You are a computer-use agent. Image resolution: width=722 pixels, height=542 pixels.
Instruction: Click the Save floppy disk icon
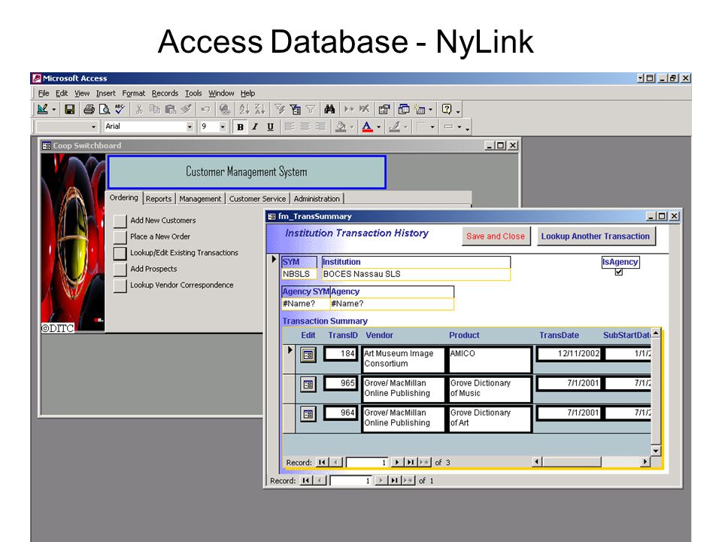(x=69, y=109)
